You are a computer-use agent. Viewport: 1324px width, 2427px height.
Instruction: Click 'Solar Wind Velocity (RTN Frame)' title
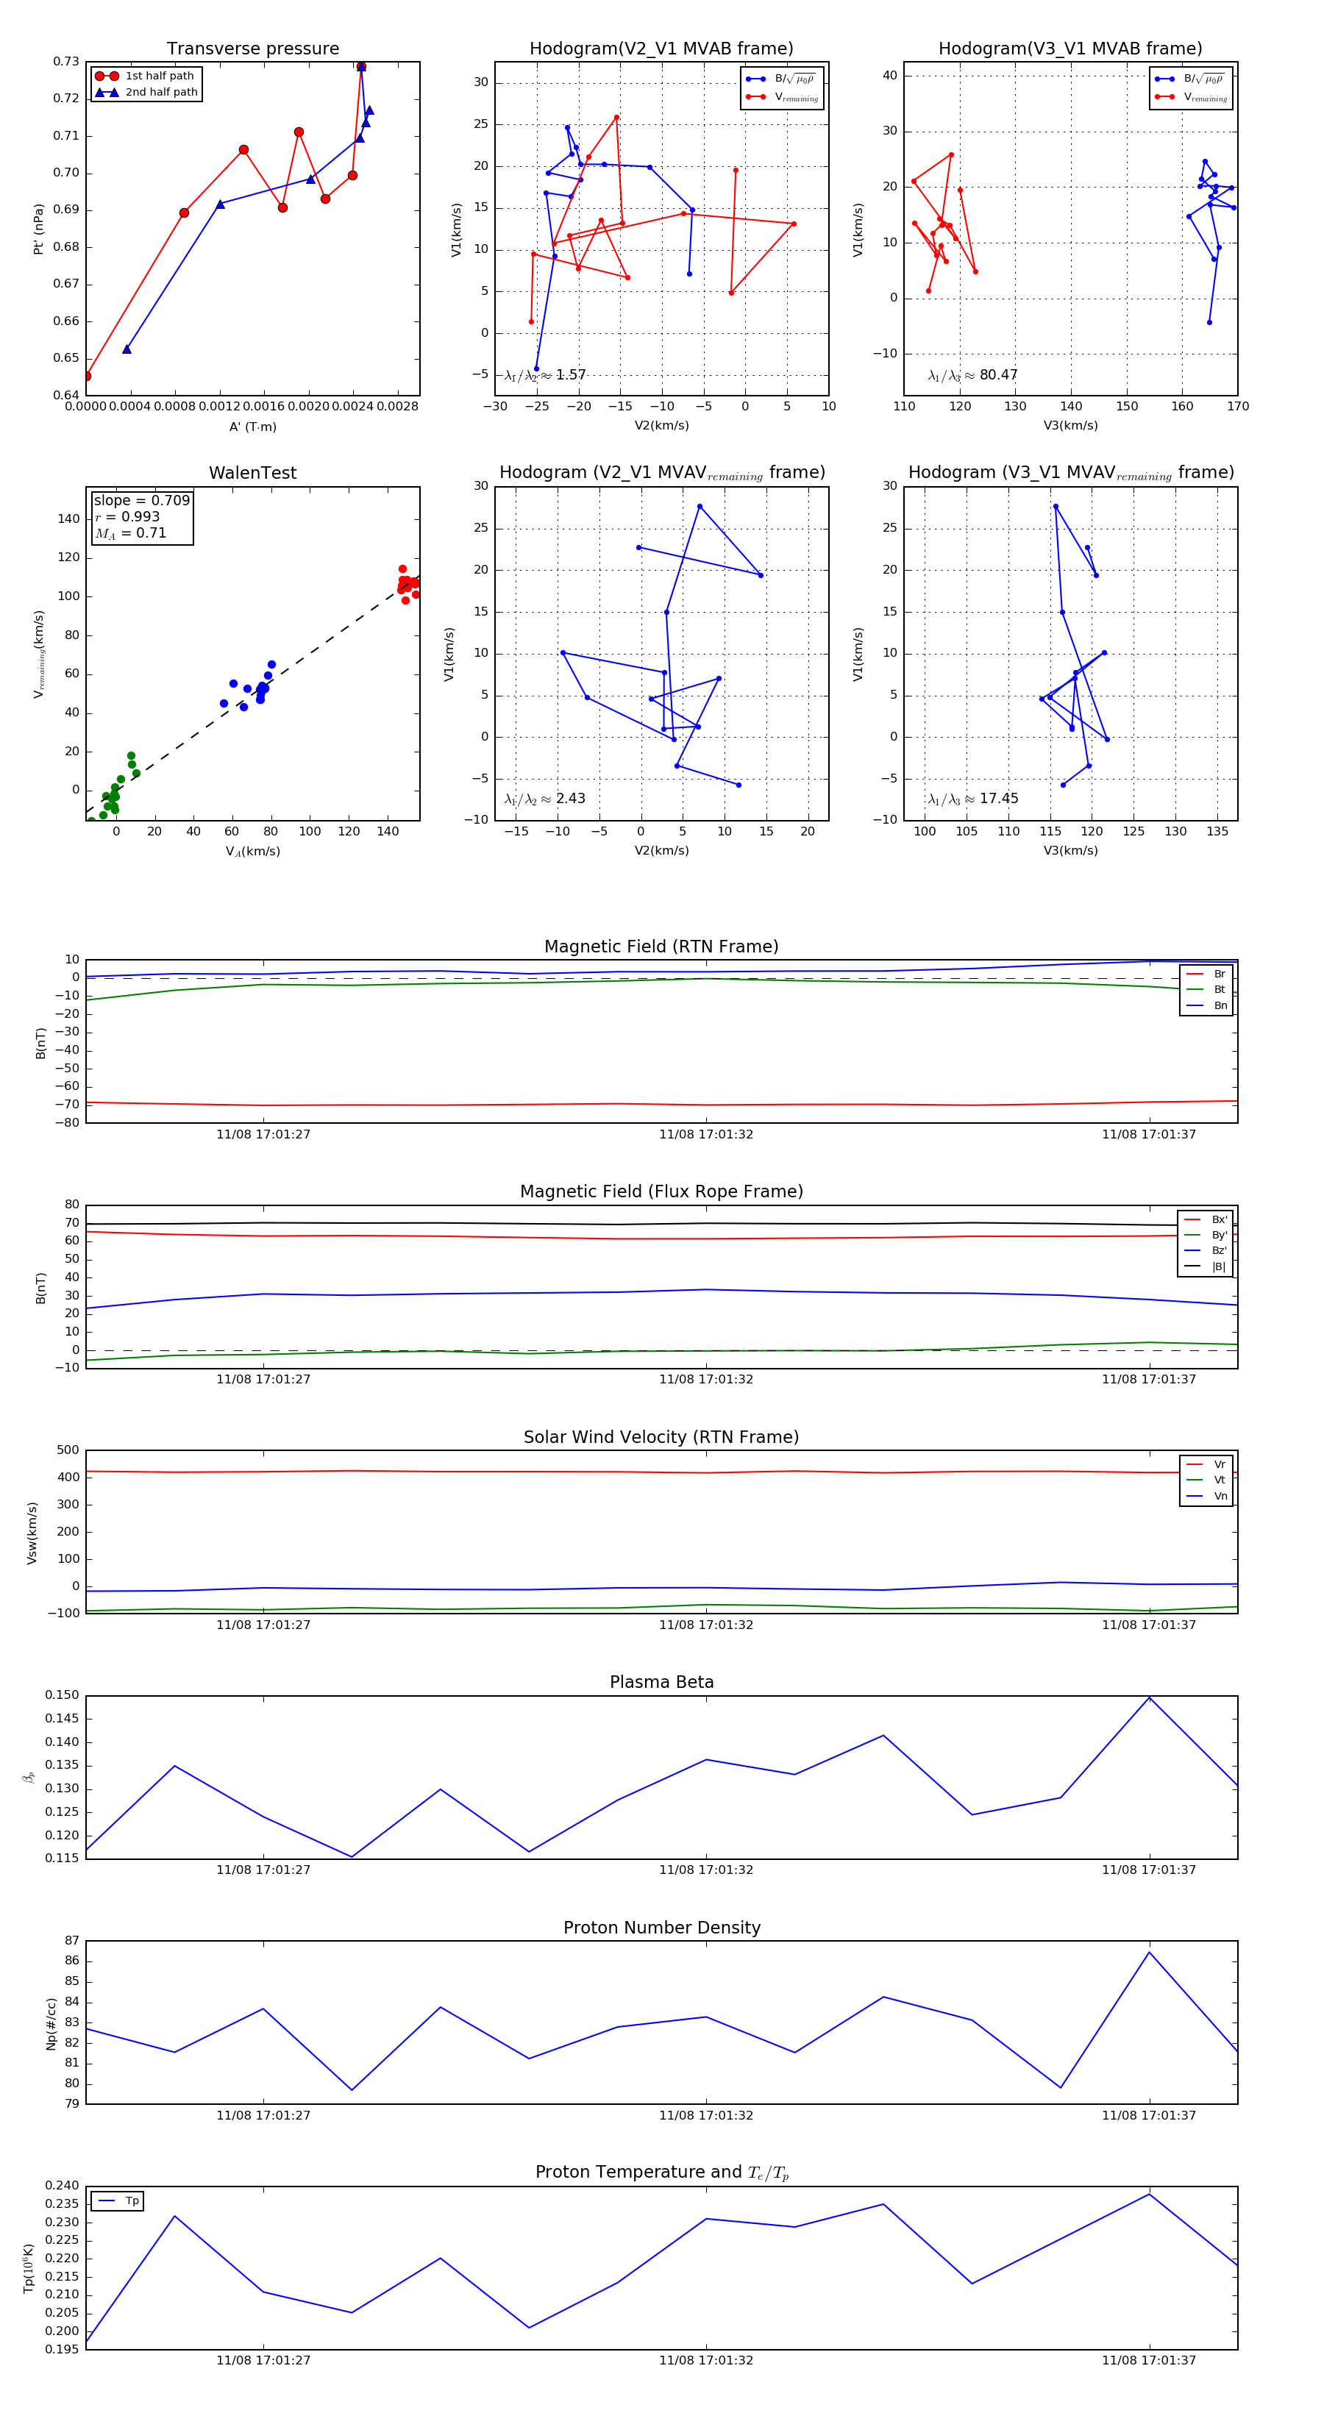(x=661, y=1437)
